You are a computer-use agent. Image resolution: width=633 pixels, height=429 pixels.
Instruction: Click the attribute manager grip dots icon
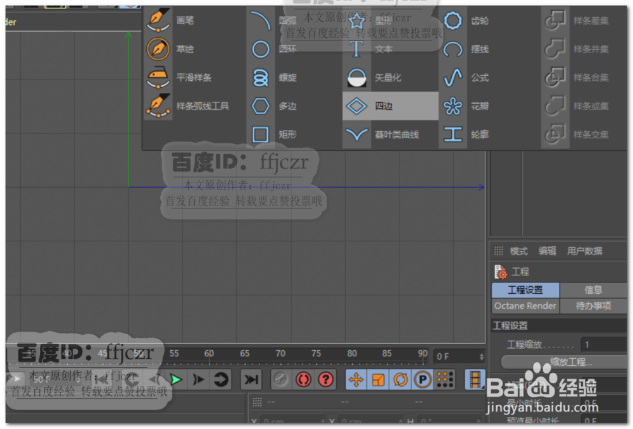499,251
